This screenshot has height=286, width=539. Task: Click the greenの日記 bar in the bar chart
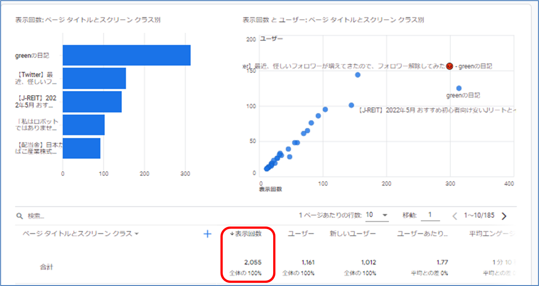(126, 55)
